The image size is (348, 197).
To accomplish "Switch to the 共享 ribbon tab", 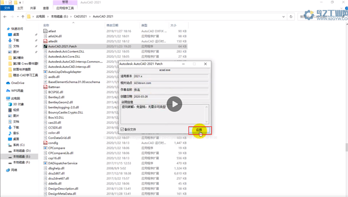I will 33,8.
